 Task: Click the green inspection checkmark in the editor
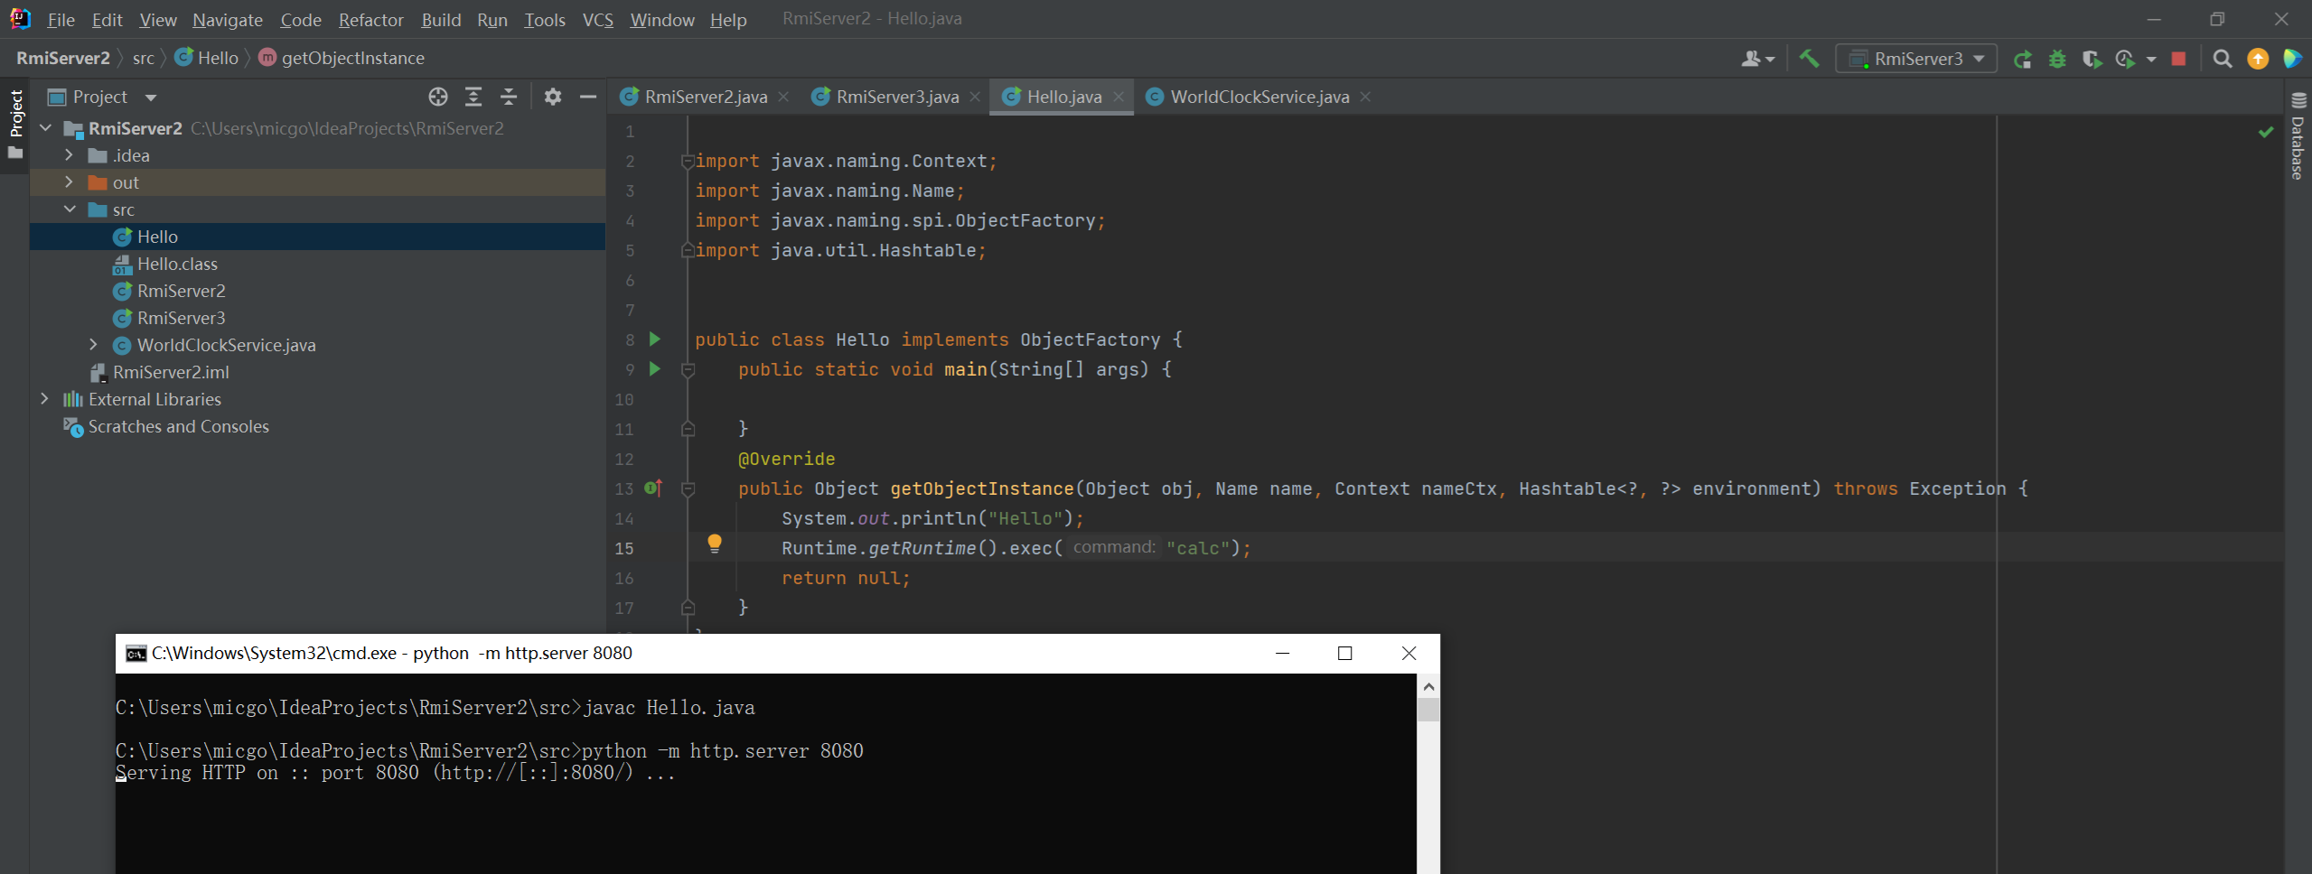click(x=2266, y=132)
